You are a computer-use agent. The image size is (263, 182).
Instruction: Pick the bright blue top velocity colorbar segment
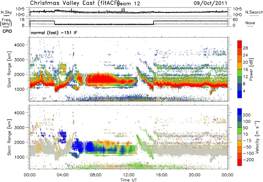pyautogui.click(x=240, y=112)
